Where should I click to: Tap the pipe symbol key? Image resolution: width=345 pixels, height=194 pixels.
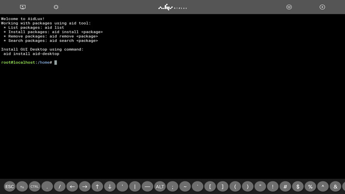135,187
